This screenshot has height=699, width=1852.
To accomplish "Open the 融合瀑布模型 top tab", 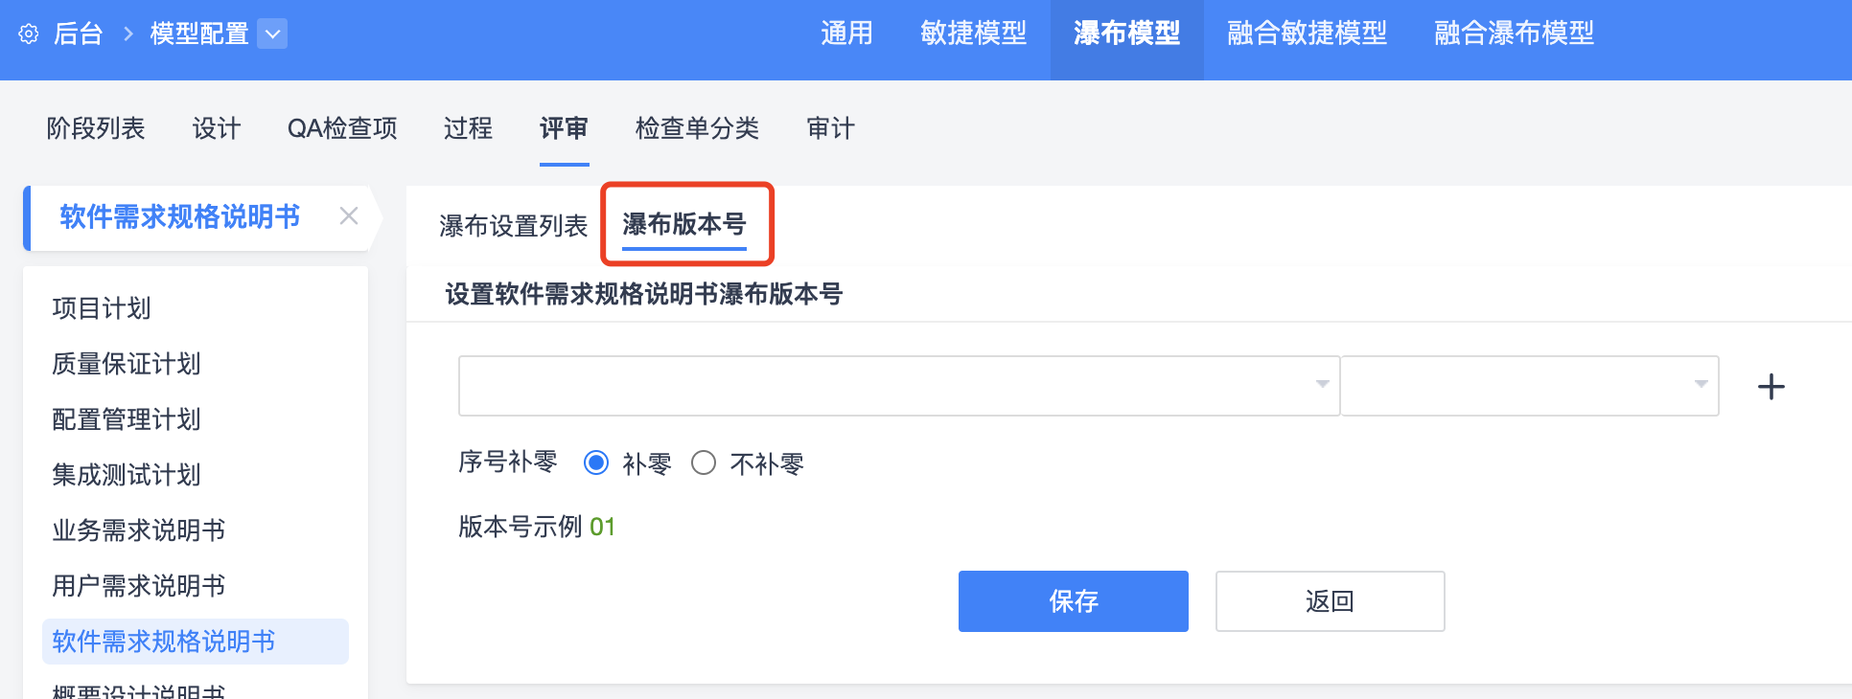I will pos(1514,34).
